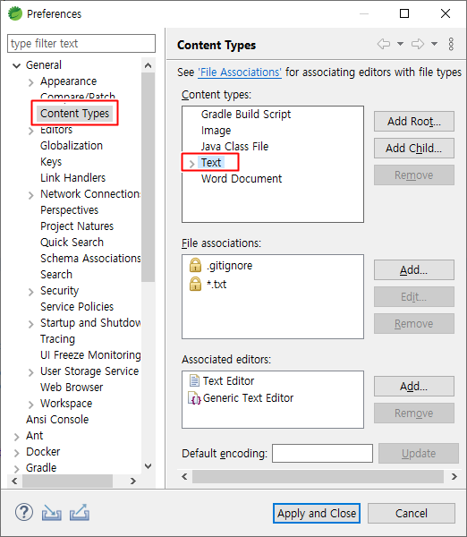This screenshot has width=467, height=537.
Task: Select Image content type
Action: pos(216,130)
